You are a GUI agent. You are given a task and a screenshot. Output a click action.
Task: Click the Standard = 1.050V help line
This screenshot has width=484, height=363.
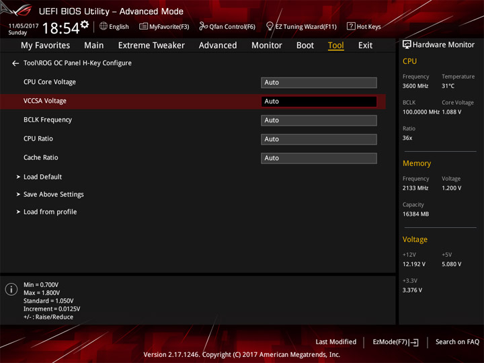(48, 301)
